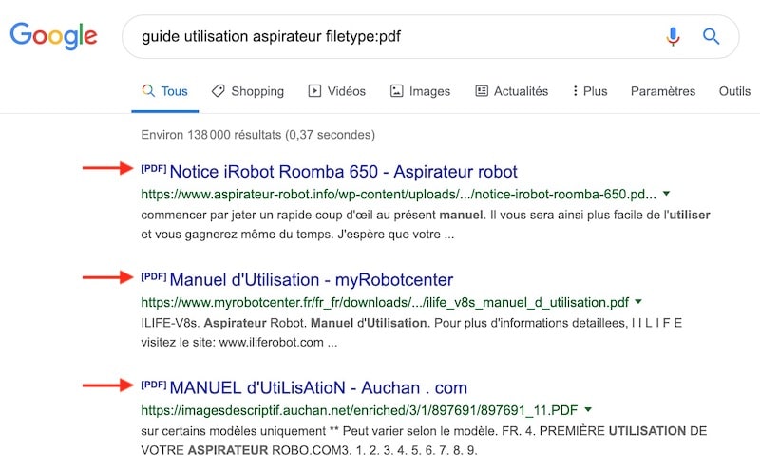Switch to the Images tab
This screenshot has width=760, height=470.
(420, 91)
